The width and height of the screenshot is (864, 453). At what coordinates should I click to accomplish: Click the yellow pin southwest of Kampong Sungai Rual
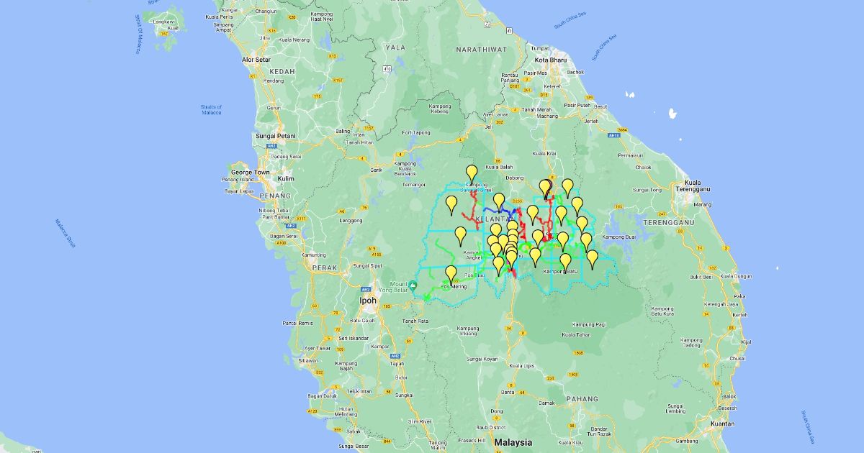coord(451,203)
